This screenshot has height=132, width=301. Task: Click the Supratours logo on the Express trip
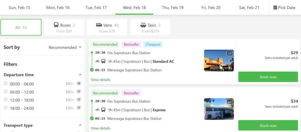coord(97,110)
